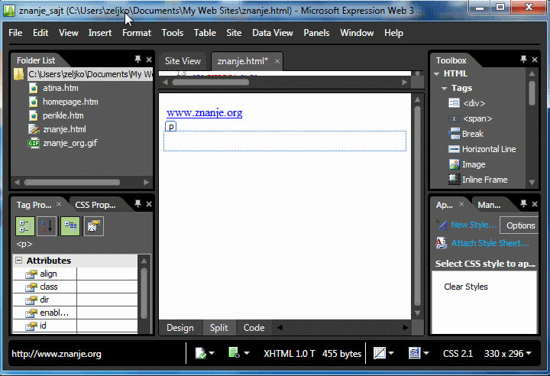Click the Sort Alphabetically icon in Tag Properties

(x=47, y=226)
